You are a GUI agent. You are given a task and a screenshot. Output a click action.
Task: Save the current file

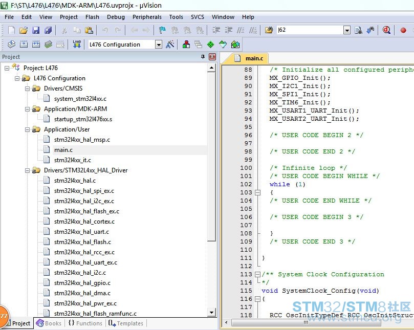coord(36,30)
